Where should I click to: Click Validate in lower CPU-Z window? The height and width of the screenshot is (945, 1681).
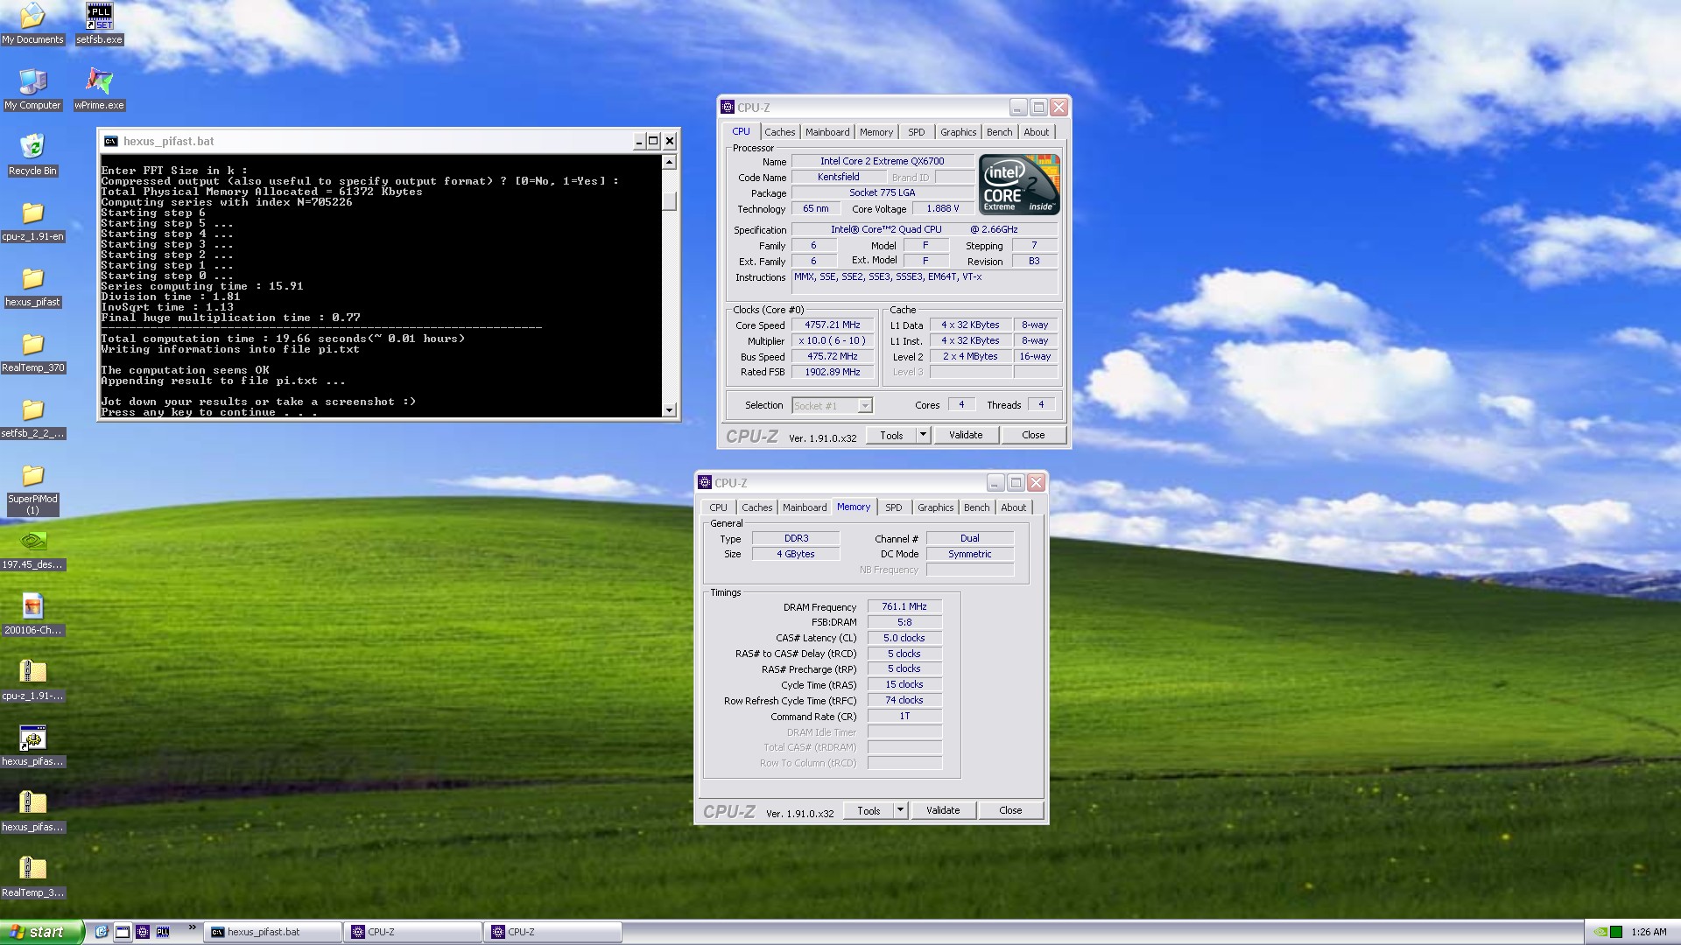click(x=943, y=810)
